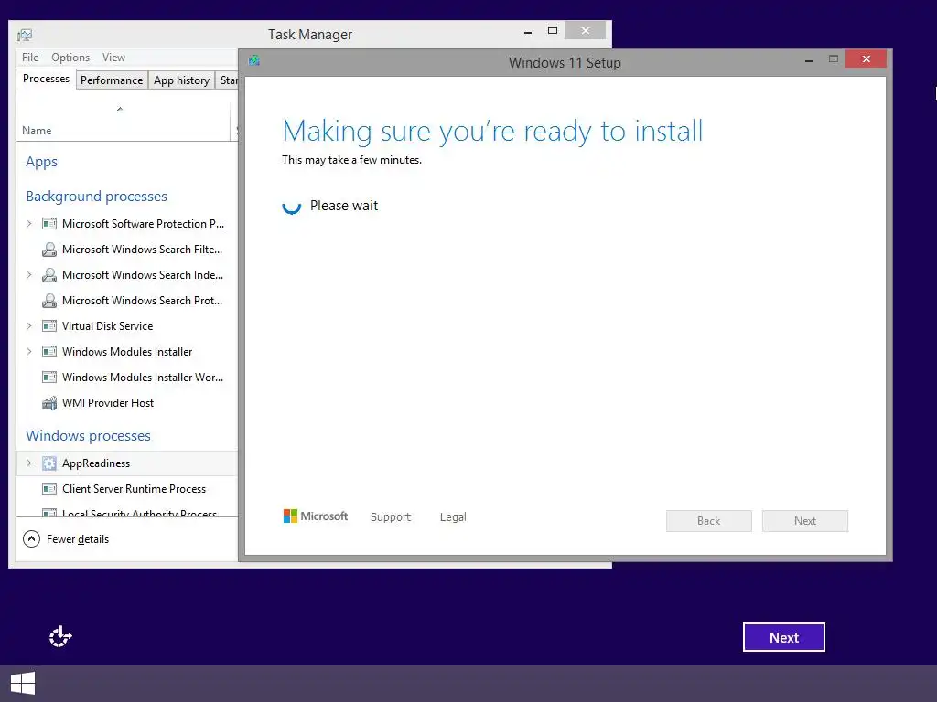Open the Options menu in Task Manager

[70, 58]
